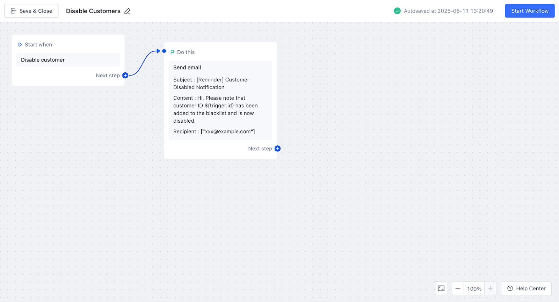Screen dimensions: 559x302
Task: Click the blue connector dot on Do this
Action: point(164,51)
